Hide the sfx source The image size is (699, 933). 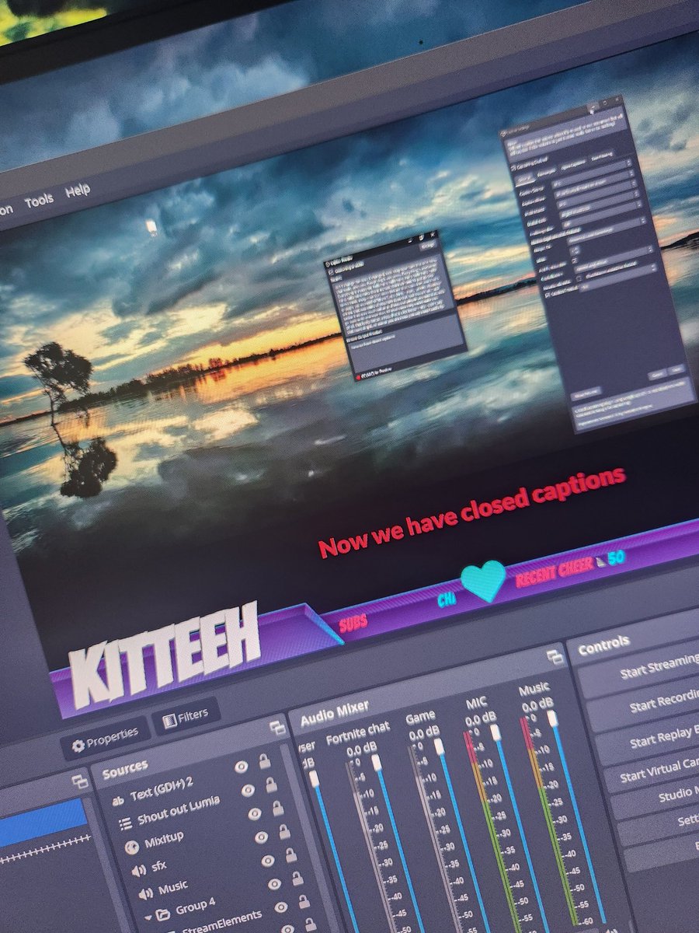(x=262, y=837)
